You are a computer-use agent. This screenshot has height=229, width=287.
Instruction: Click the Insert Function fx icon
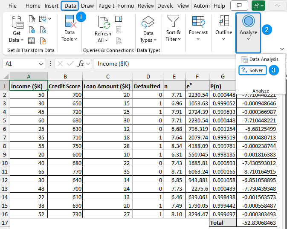(81, 64)
